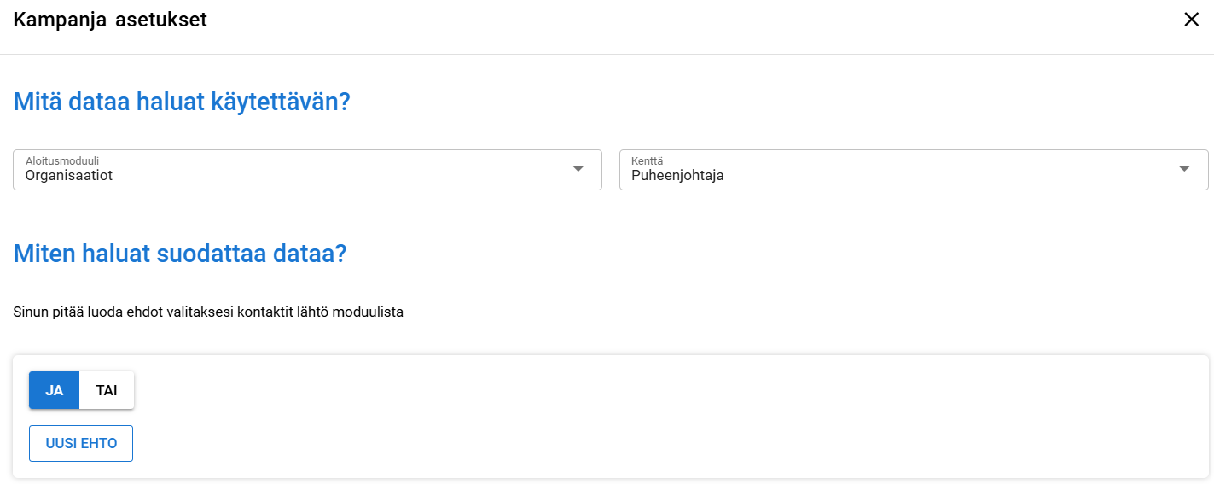Close the Kampanja asetukset dialog

point(1191,20)
